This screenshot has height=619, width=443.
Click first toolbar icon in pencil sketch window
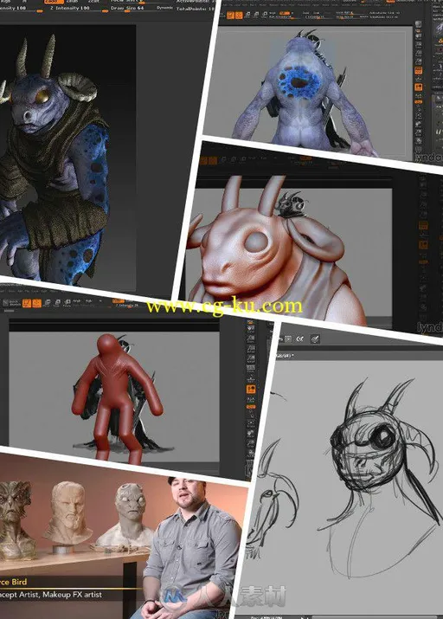click(x=281, y=339)
